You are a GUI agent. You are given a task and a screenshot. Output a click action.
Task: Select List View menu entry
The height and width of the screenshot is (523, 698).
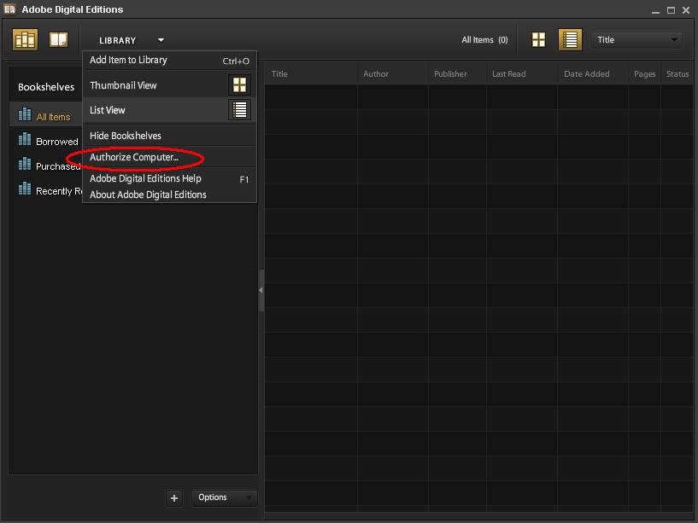pyautogui.click(x=170, y=110)
